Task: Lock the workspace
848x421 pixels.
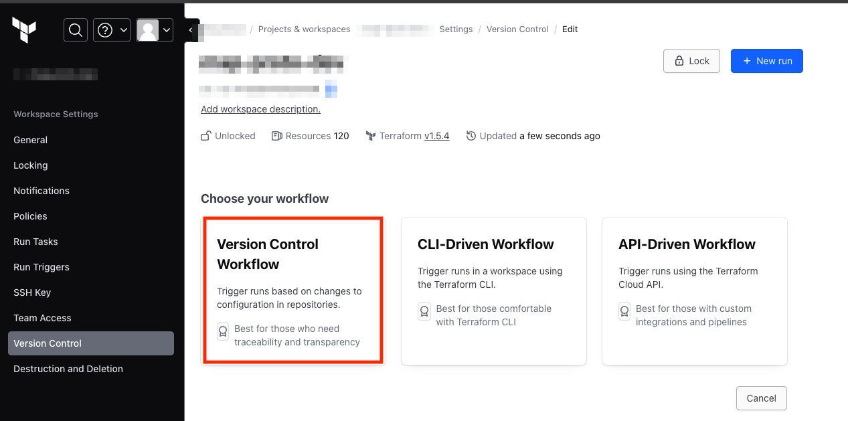Action: (x=691, y=61)
